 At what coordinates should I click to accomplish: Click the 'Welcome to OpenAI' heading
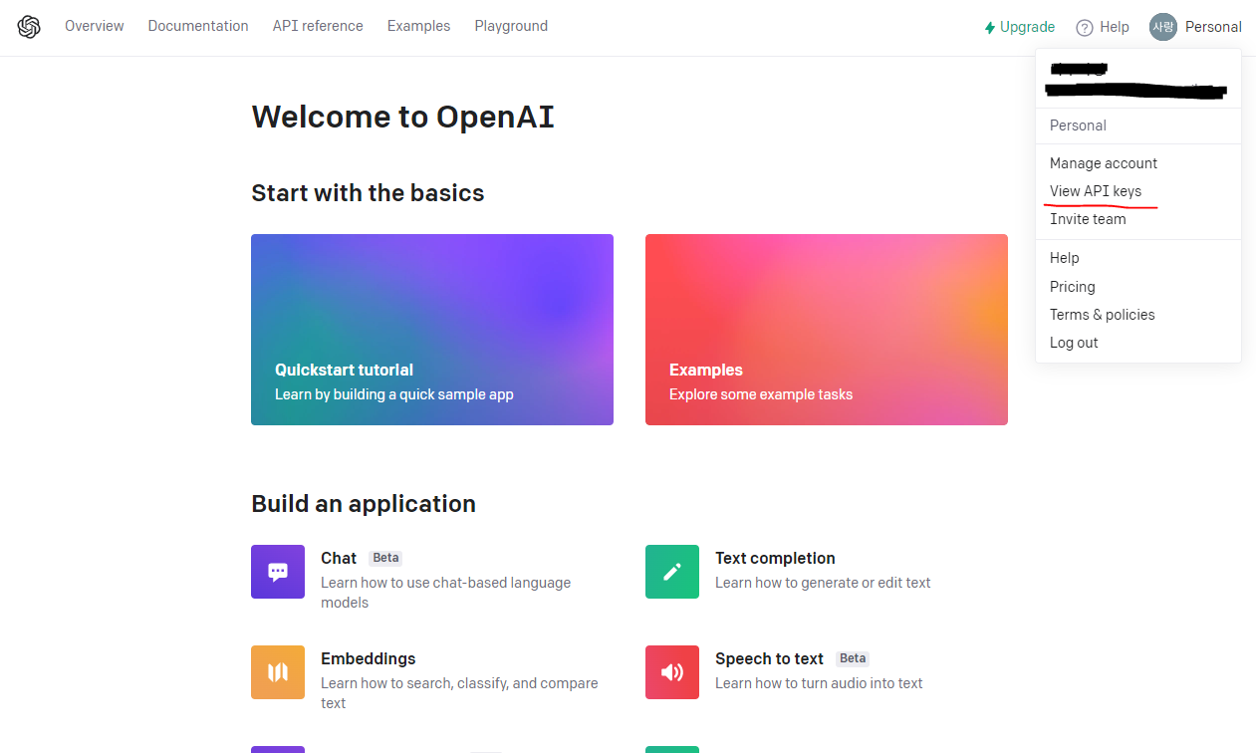point(402,117)
